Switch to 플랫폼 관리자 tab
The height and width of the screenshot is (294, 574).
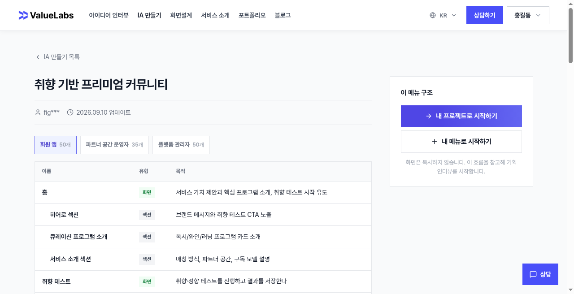point(181,145)
